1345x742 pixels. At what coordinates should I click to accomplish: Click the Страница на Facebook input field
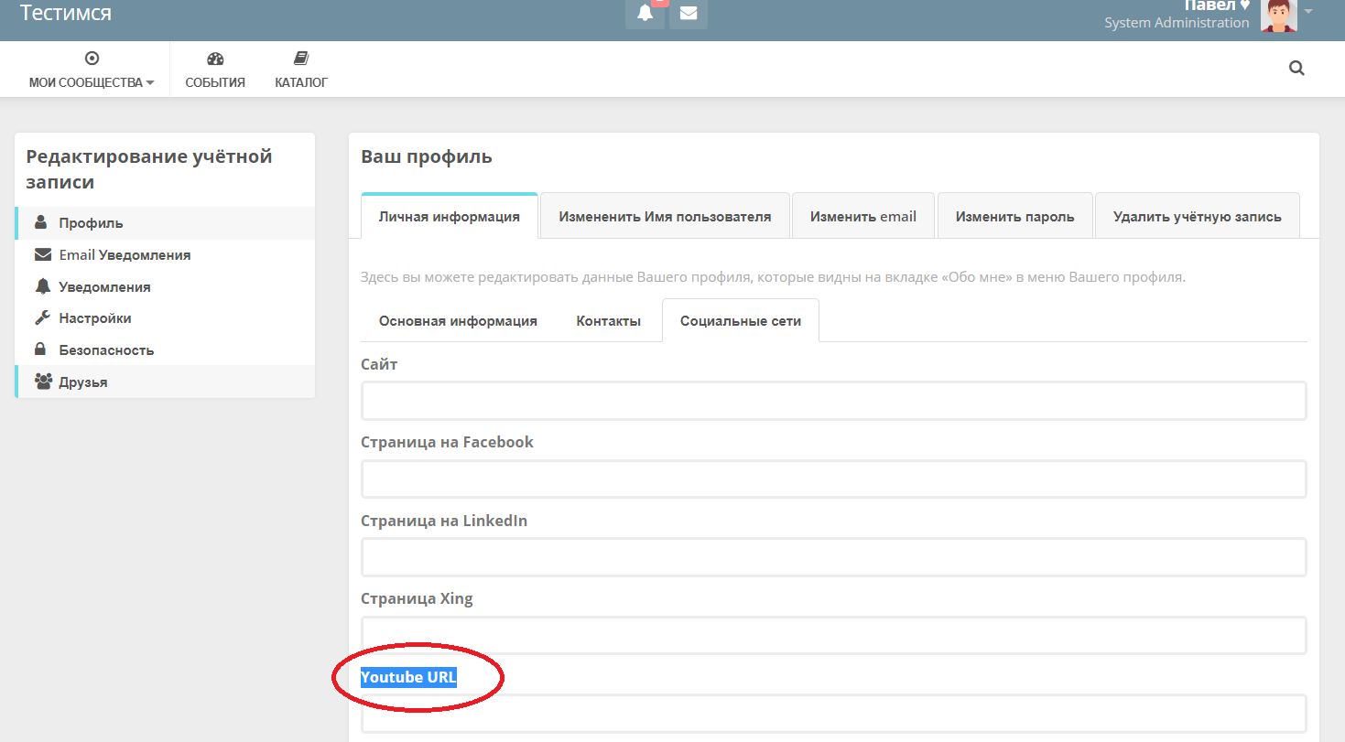tap(834, 479)
